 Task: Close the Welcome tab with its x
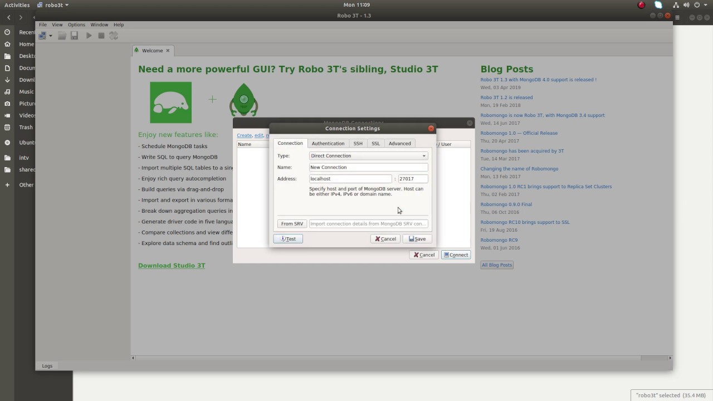pyautogui.click(x=167, y=51)
